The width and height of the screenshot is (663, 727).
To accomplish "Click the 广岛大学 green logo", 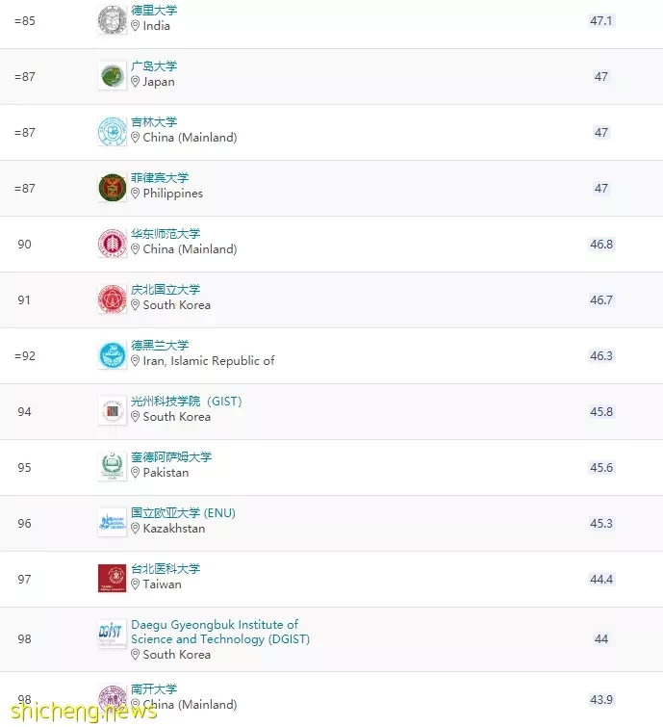I will point(113,76).
